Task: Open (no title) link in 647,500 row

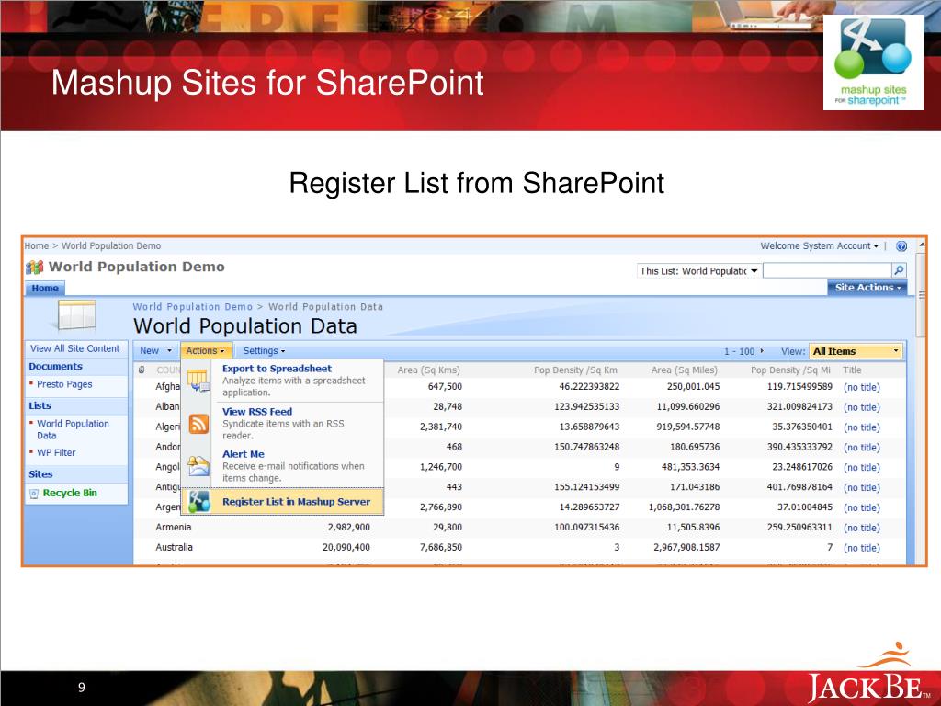Action: pyautogui.click(x=861, y=387)
